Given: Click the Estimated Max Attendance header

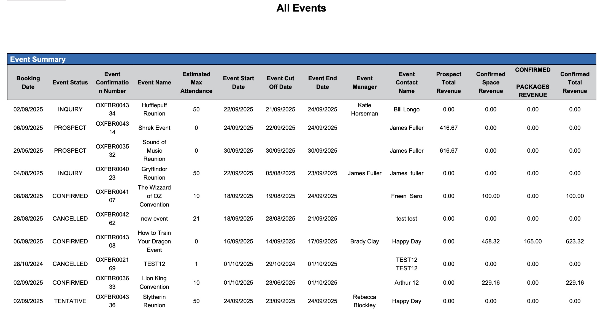Looking at the screenshot, I should (x=196, y=83).
